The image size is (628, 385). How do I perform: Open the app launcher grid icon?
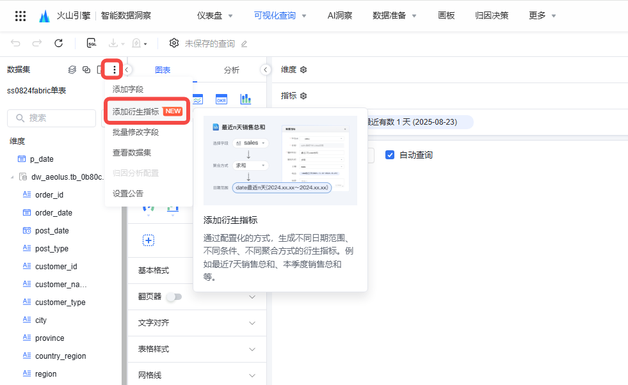pyautogui.click(x=20, y=15)
